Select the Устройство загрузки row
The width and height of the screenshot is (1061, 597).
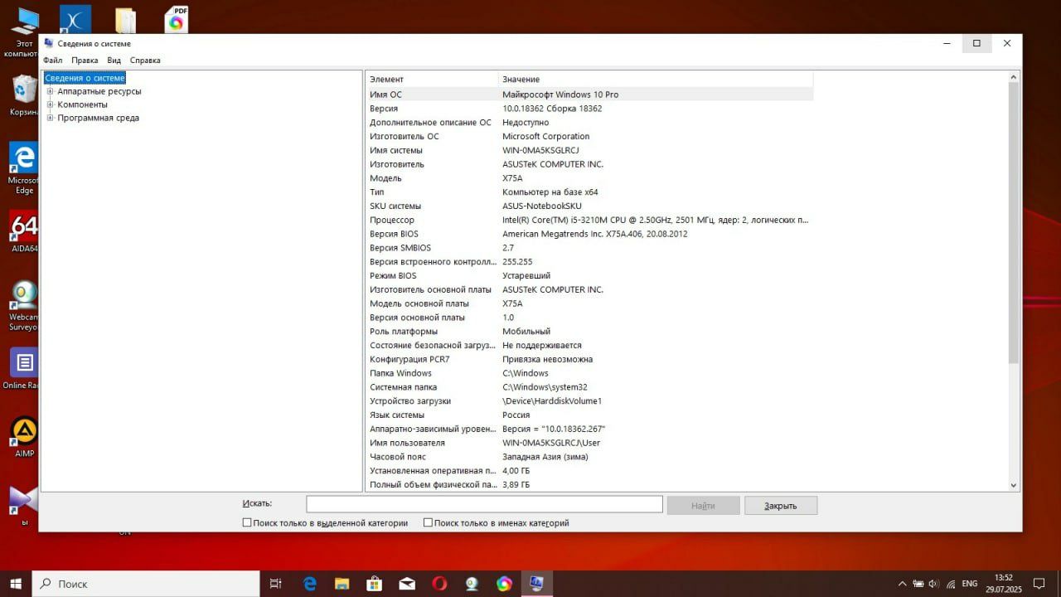589,400
